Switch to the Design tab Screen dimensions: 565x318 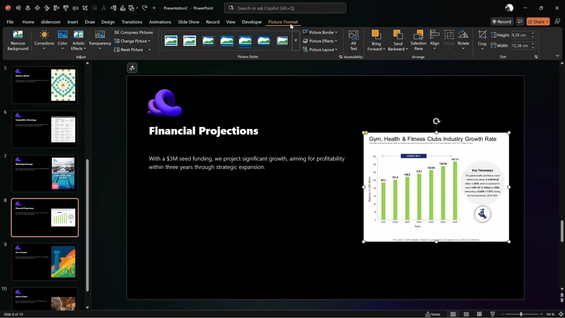[x=108, y=22]
